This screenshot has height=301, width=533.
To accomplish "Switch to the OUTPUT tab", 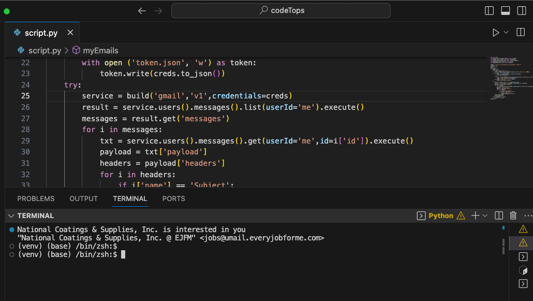I will click(84, 199).
